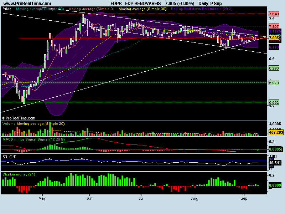Click the 5.562 support price tag
The height and width of the screenshot is (214, 285).
[274, 102]
